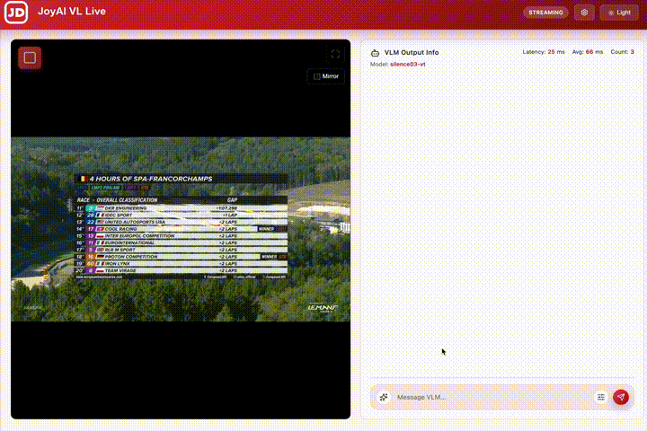Click the robot icon beside VLM Output Info
The width and height of the screenshot is (647, 431).
pyautogui.click(x=375, y=53)
